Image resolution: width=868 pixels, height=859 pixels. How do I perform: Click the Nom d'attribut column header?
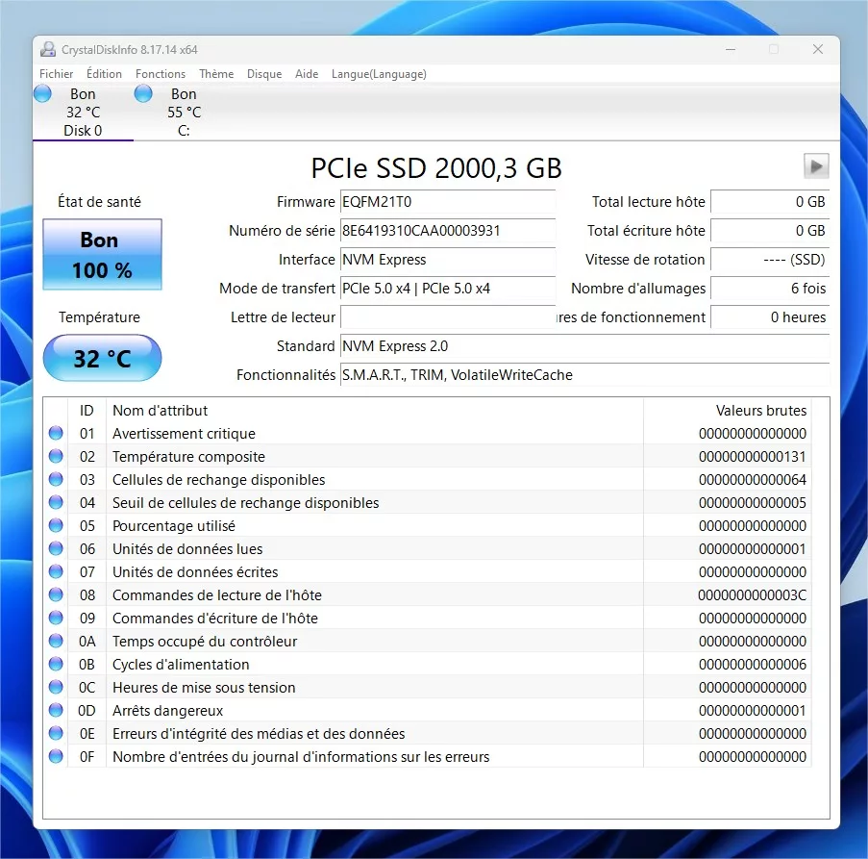375,411
